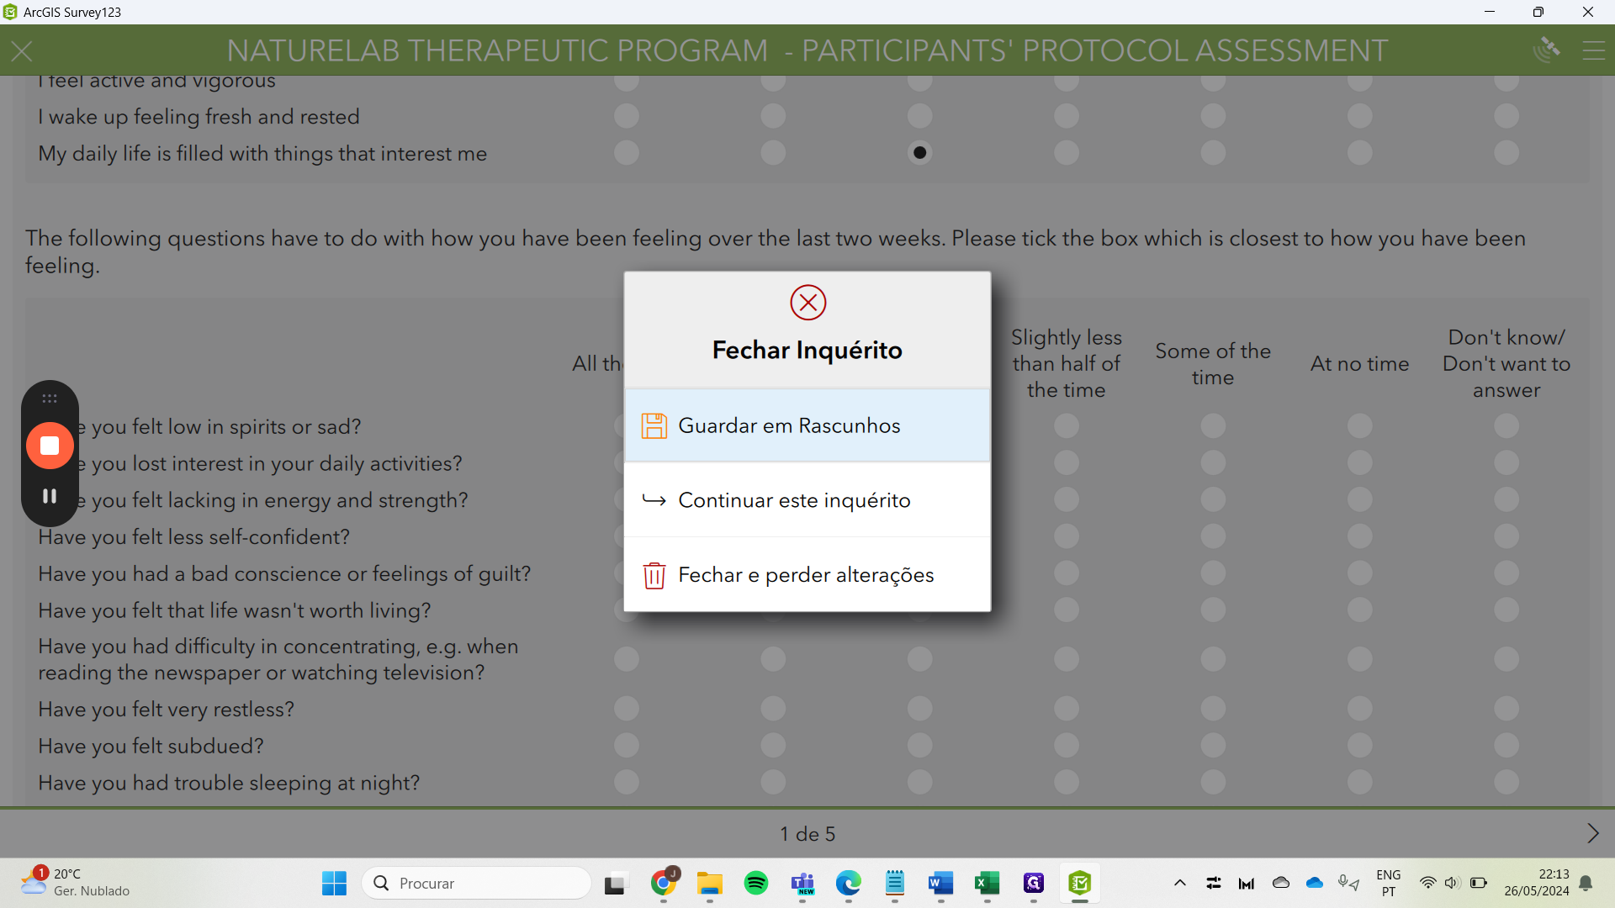Open Spotify from the taskbar
This screenshot has height=908, width=1615.
click(x=756, y=883)
